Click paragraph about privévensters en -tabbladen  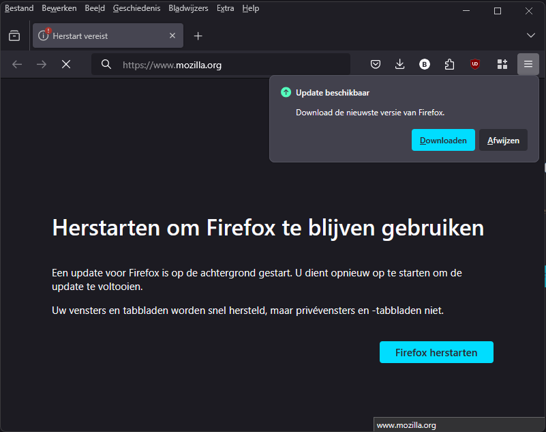[x=247, y=311]
